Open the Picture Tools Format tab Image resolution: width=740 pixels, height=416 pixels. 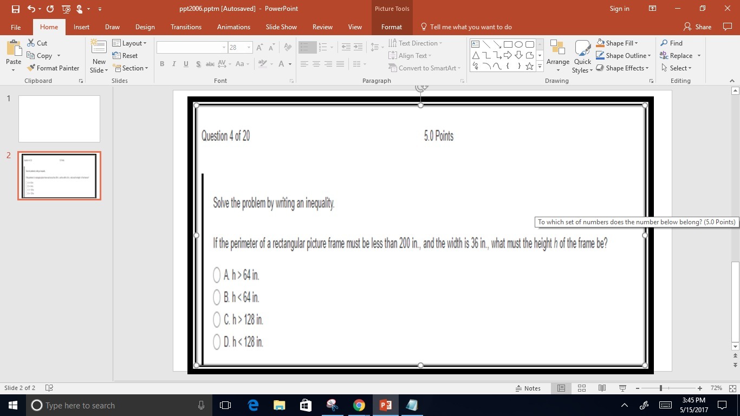pyautogui.click(x=391, y=27)
